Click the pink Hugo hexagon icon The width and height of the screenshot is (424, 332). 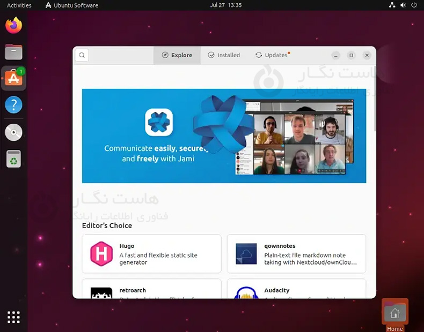click(101, 254)
